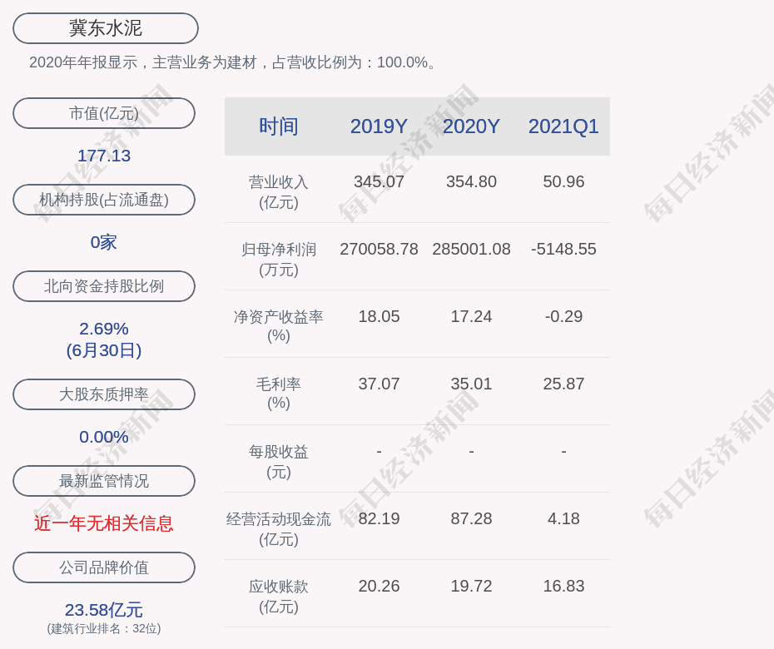This screenshot has height=649, width=774.
Task: Select the 市值(亿元) label pill
Action: 103,113
